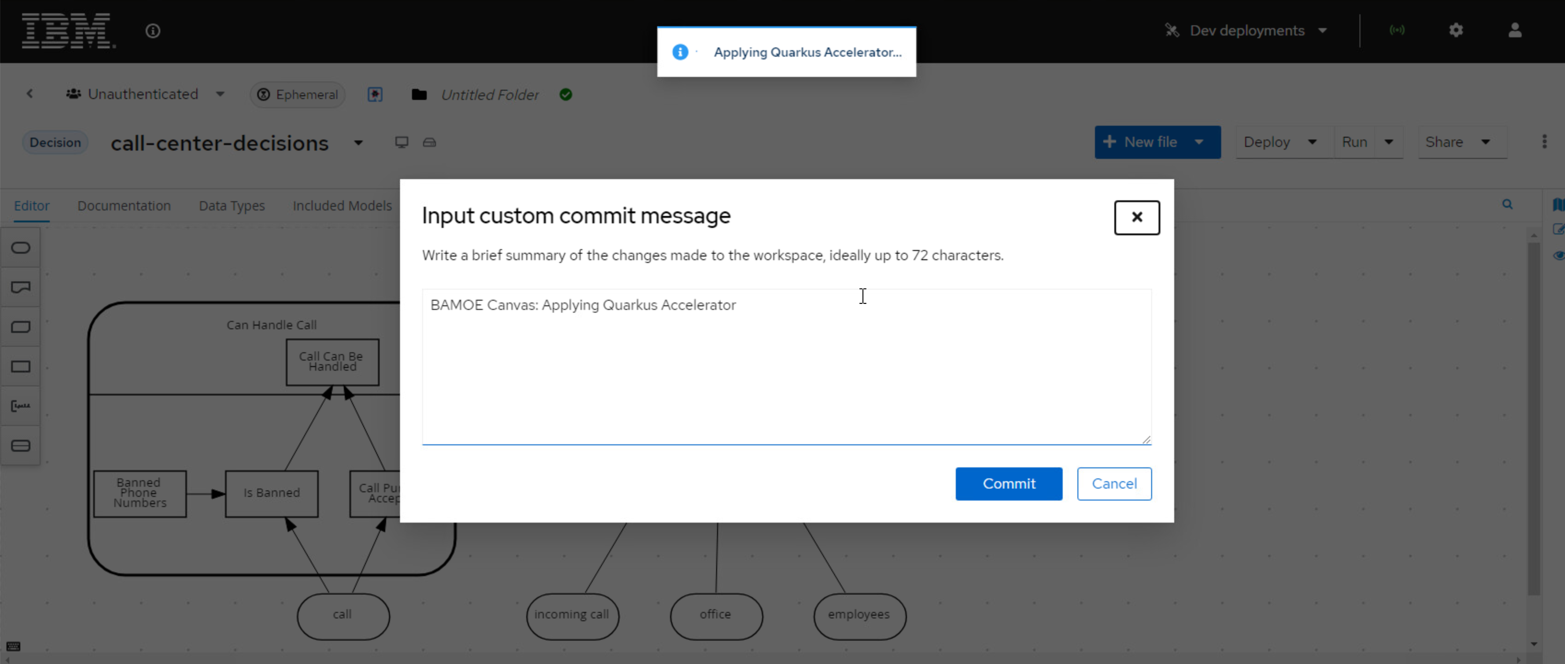Click inside the commit message textarea
The width and height of the screenshot is (1565, 664).
click(x=787, y=367)
